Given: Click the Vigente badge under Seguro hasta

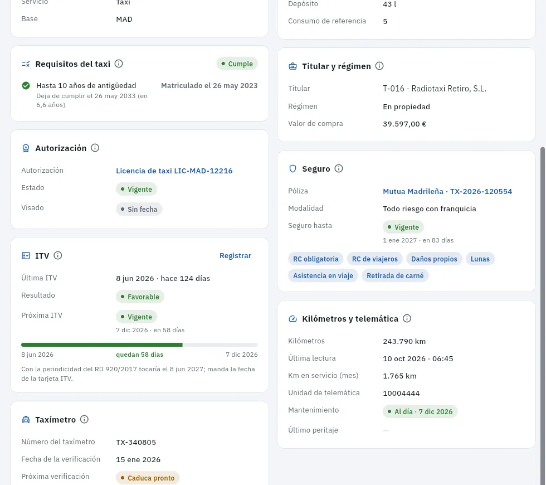Looking at the screenshot, I should [x=403, y=227].
